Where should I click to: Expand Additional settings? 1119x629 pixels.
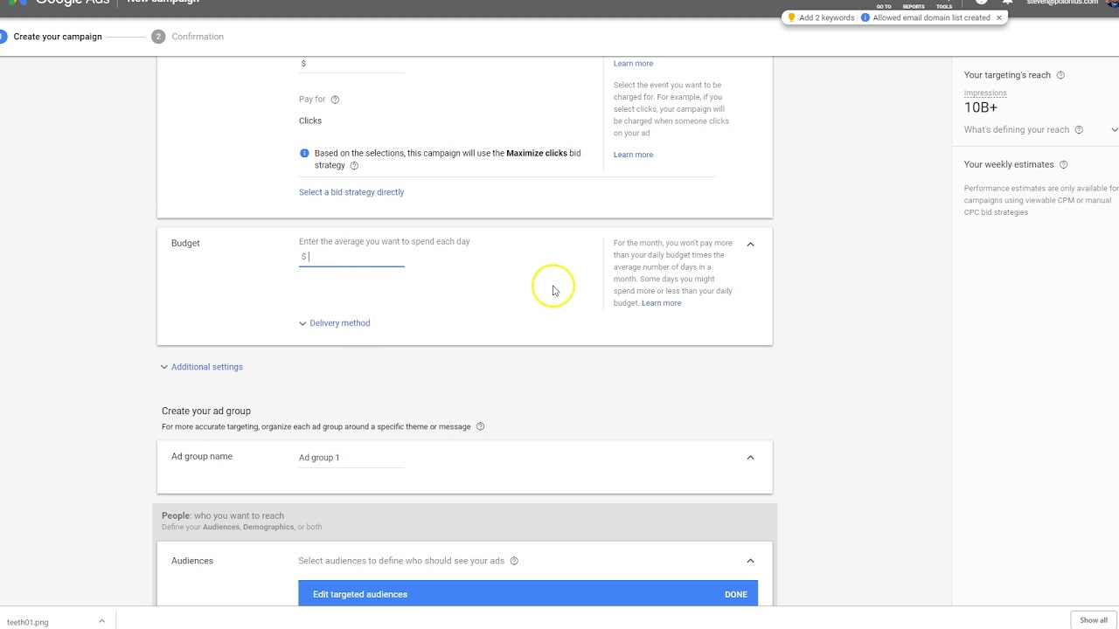[201, 367]
